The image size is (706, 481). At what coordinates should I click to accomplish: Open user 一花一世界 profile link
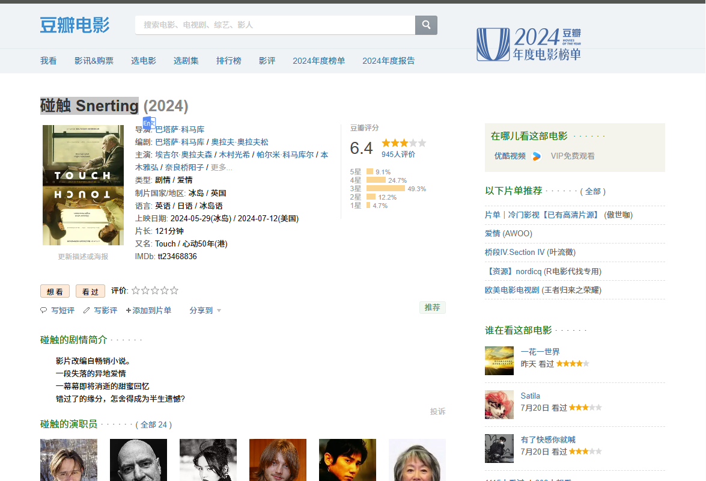540,352
